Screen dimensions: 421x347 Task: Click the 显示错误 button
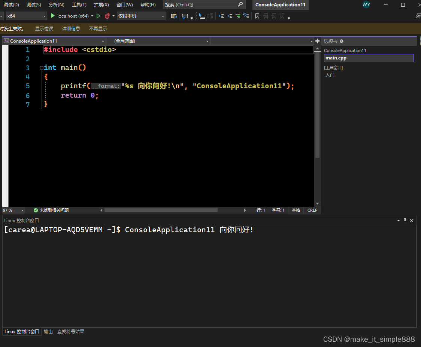[44, 28]
